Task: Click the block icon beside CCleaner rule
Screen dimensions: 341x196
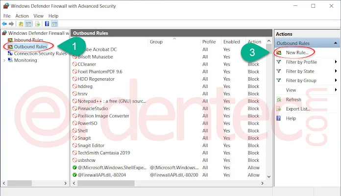Action: point(74,64)
